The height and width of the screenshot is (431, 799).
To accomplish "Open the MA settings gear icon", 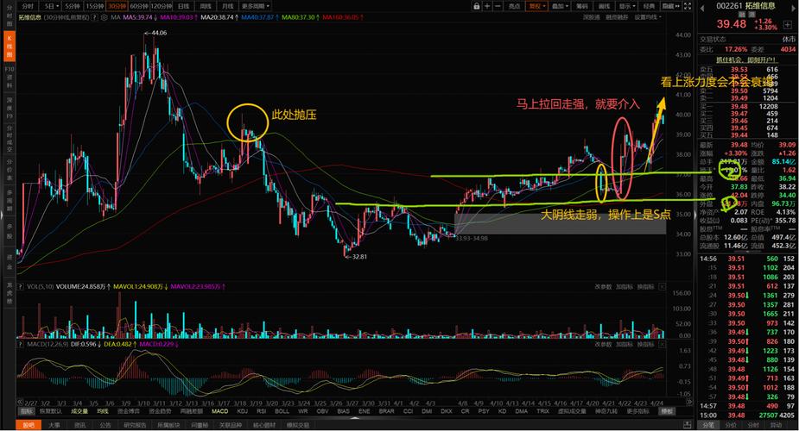I will click(x=105, y=17).
